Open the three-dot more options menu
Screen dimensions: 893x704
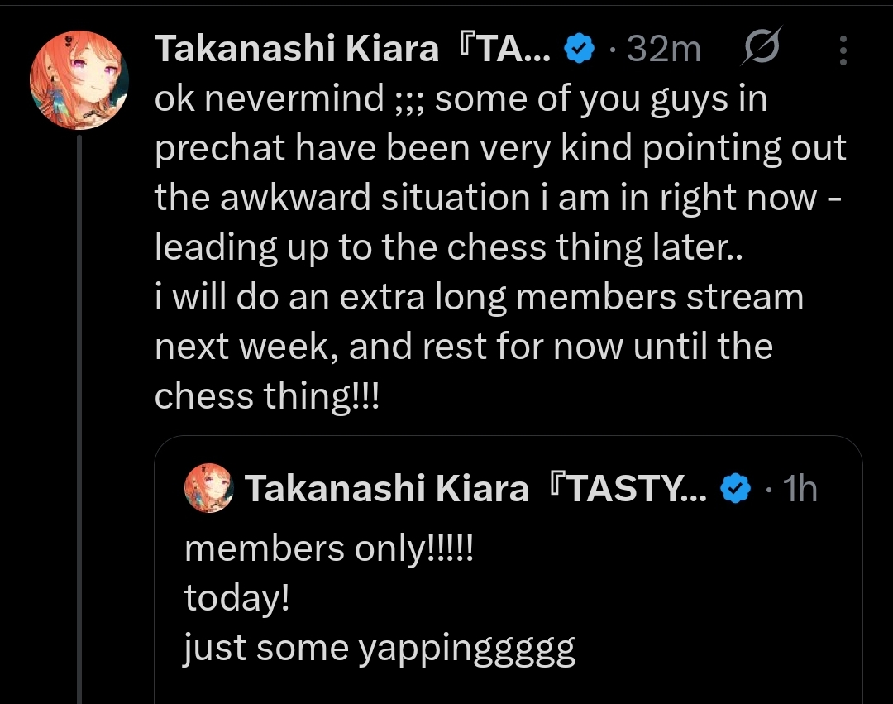(x=843, y=50)
